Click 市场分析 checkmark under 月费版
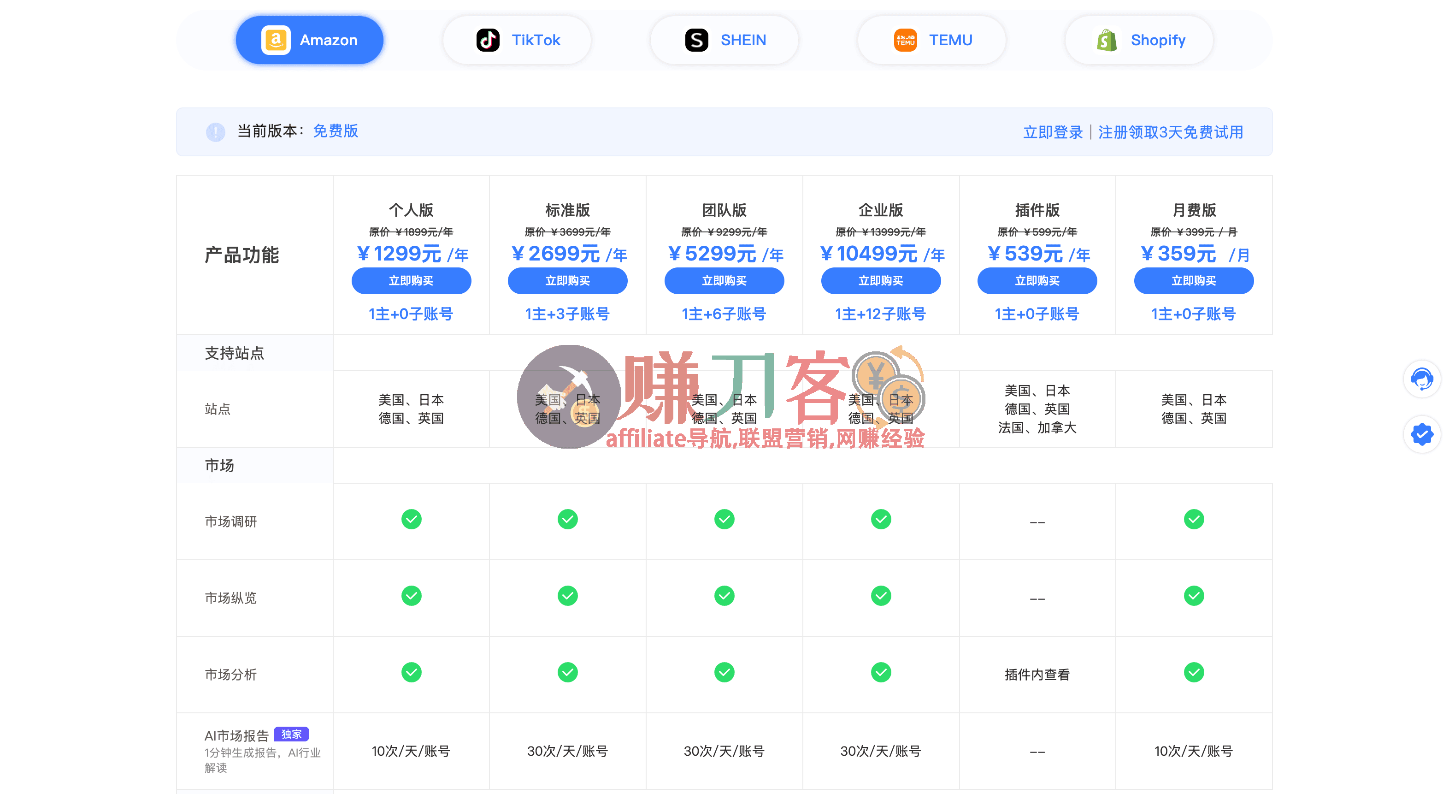 click(x=1194, y=672)
